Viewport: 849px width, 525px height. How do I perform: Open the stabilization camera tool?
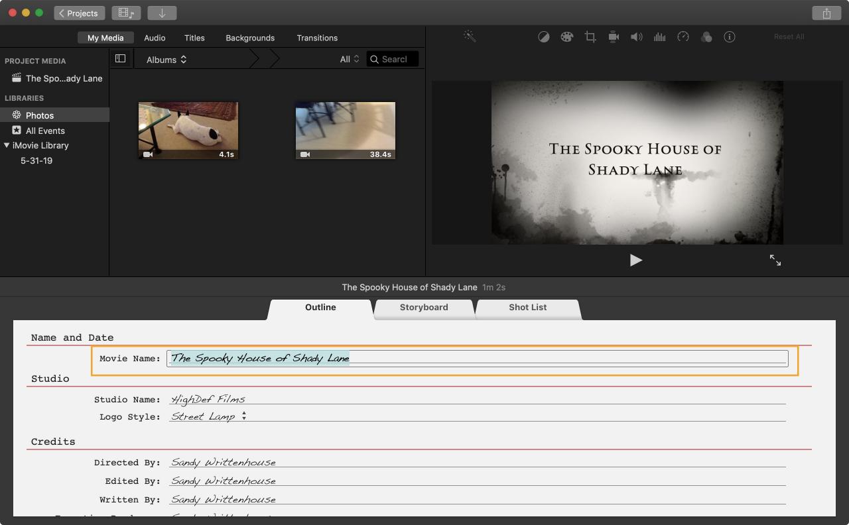(614, 37)
